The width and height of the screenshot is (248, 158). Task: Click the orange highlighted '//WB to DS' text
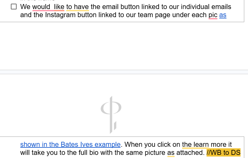(x=223, y=153)
